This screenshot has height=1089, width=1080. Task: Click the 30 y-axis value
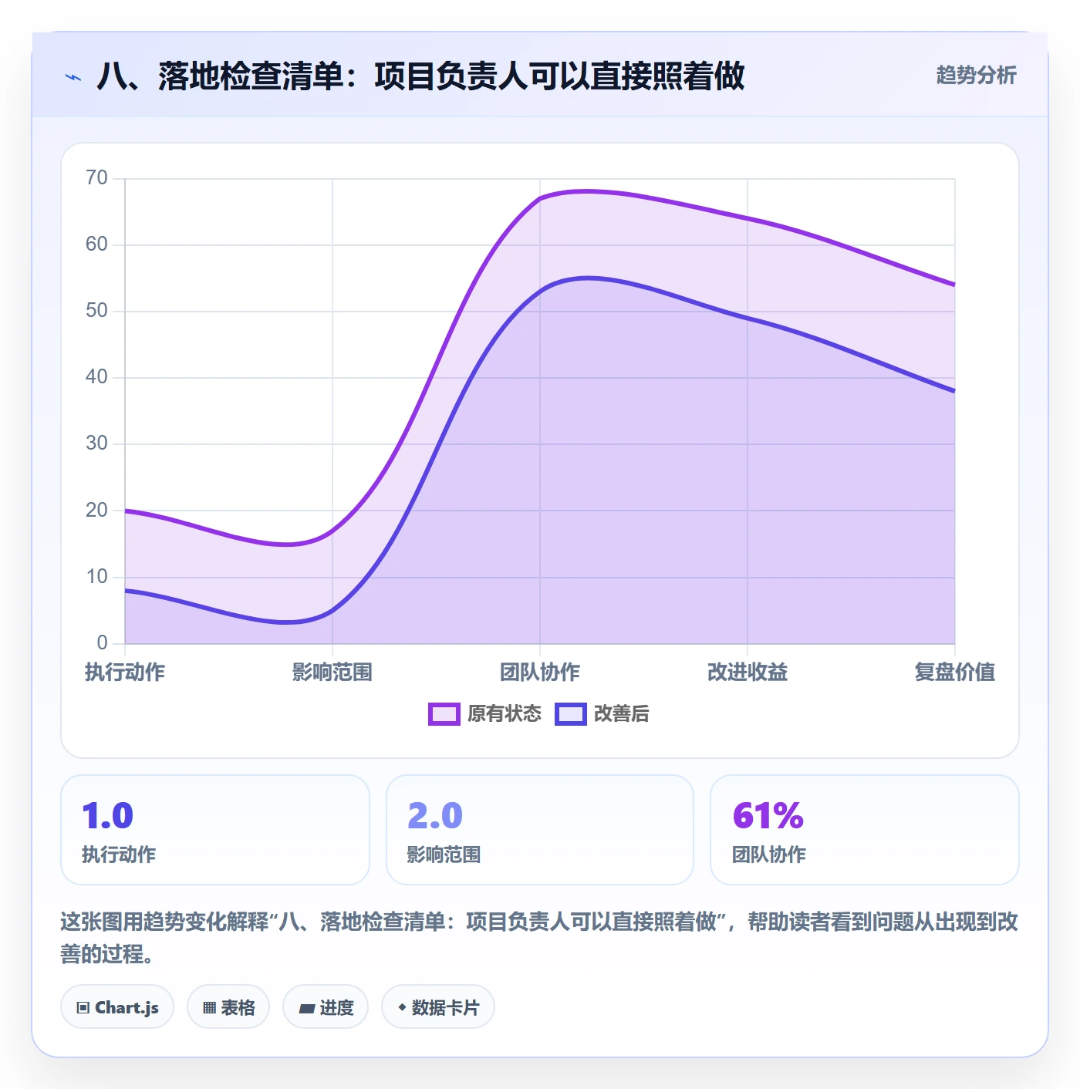click(x=97, y=443)
